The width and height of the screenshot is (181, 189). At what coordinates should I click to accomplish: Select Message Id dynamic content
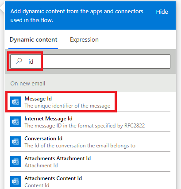pyautogui.click(x=90, y=102)
